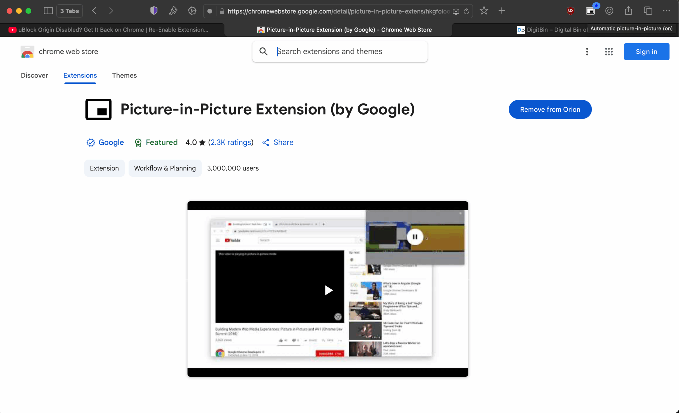Open the Themes section

(124, 75)
